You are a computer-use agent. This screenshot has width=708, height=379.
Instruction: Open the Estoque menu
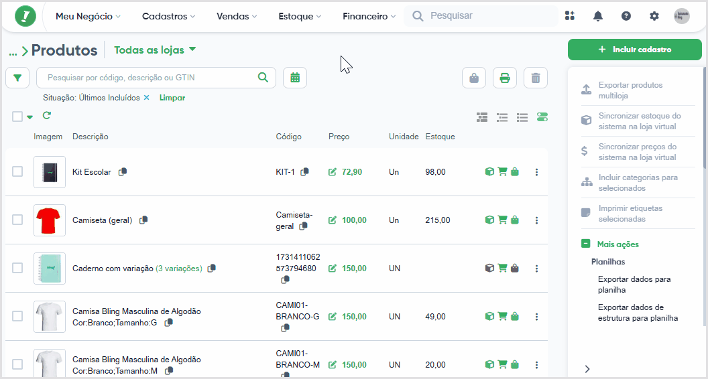tap(300, 16)
